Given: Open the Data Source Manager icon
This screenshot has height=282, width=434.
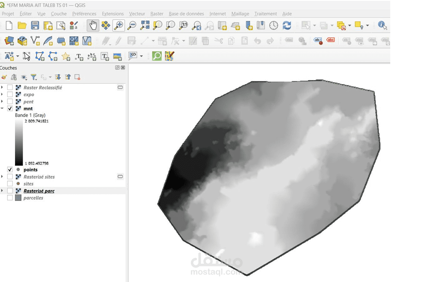Looking at the screenshot, I should tap(9, 41).
